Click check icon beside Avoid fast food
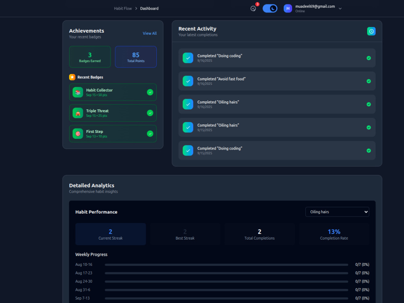Screen dimensions: 404x303 pyautogui.click(x=188, y=81)
